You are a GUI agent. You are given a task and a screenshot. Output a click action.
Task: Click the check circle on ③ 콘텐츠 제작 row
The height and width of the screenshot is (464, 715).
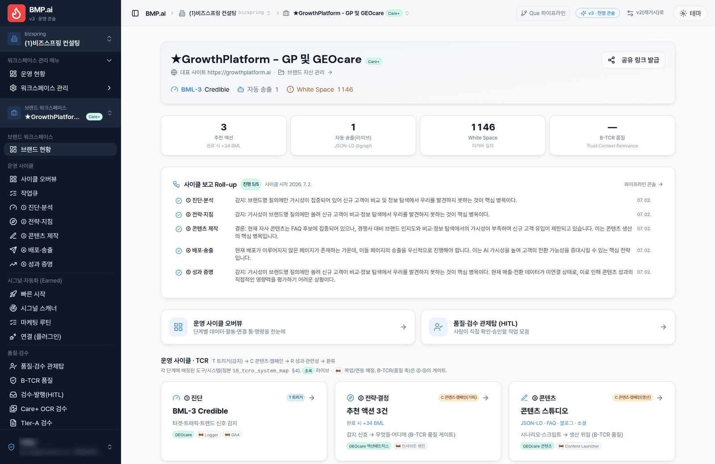[x=178, y=229]
